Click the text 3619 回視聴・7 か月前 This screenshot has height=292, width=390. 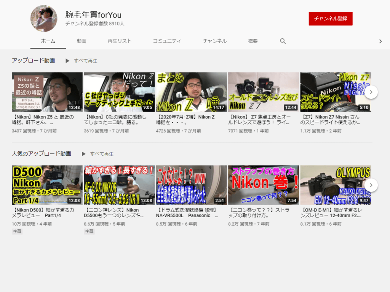pos(107,131)
